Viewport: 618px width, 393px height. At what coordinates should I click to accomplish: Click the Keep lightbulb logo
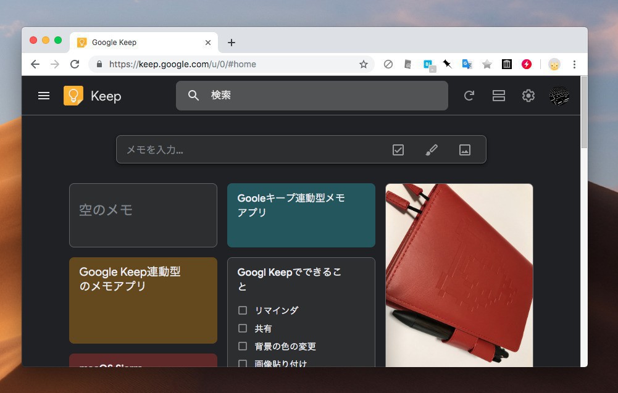pyautogui.click(x=73, y=96)
